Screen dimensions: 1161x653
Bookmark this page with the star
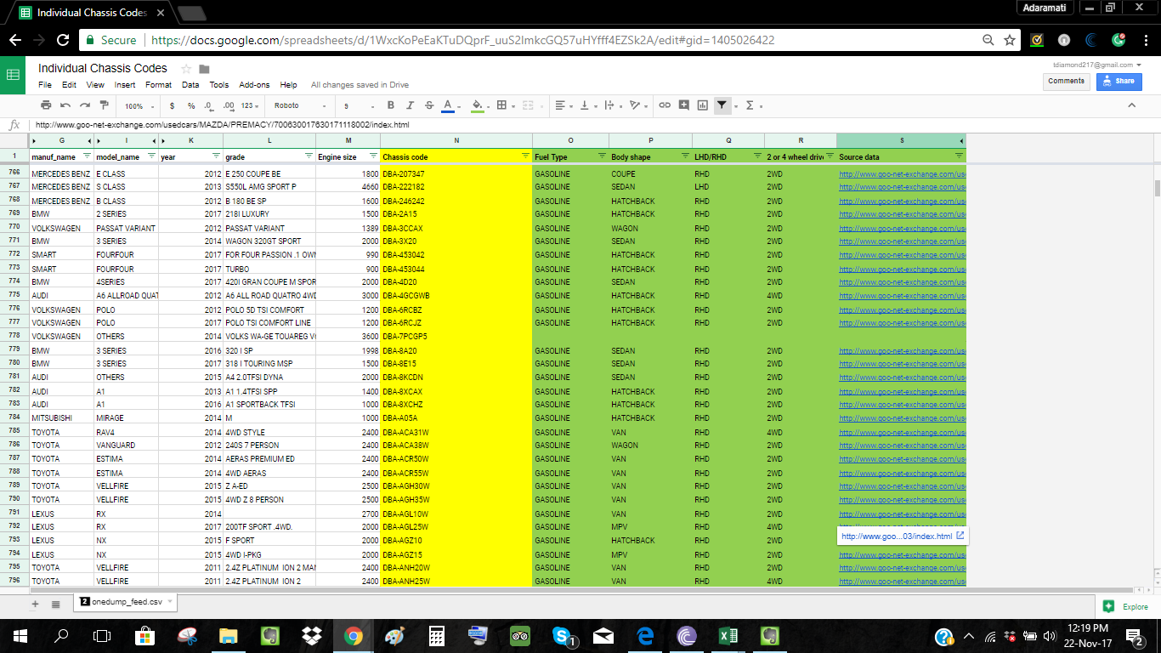[x=1010, y=40]
